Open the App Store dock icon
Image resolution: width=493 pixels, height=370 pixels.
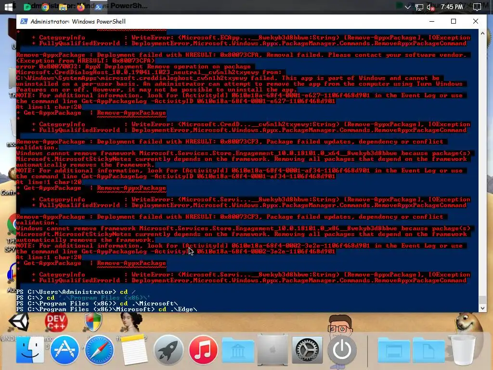tap(64, 350)
